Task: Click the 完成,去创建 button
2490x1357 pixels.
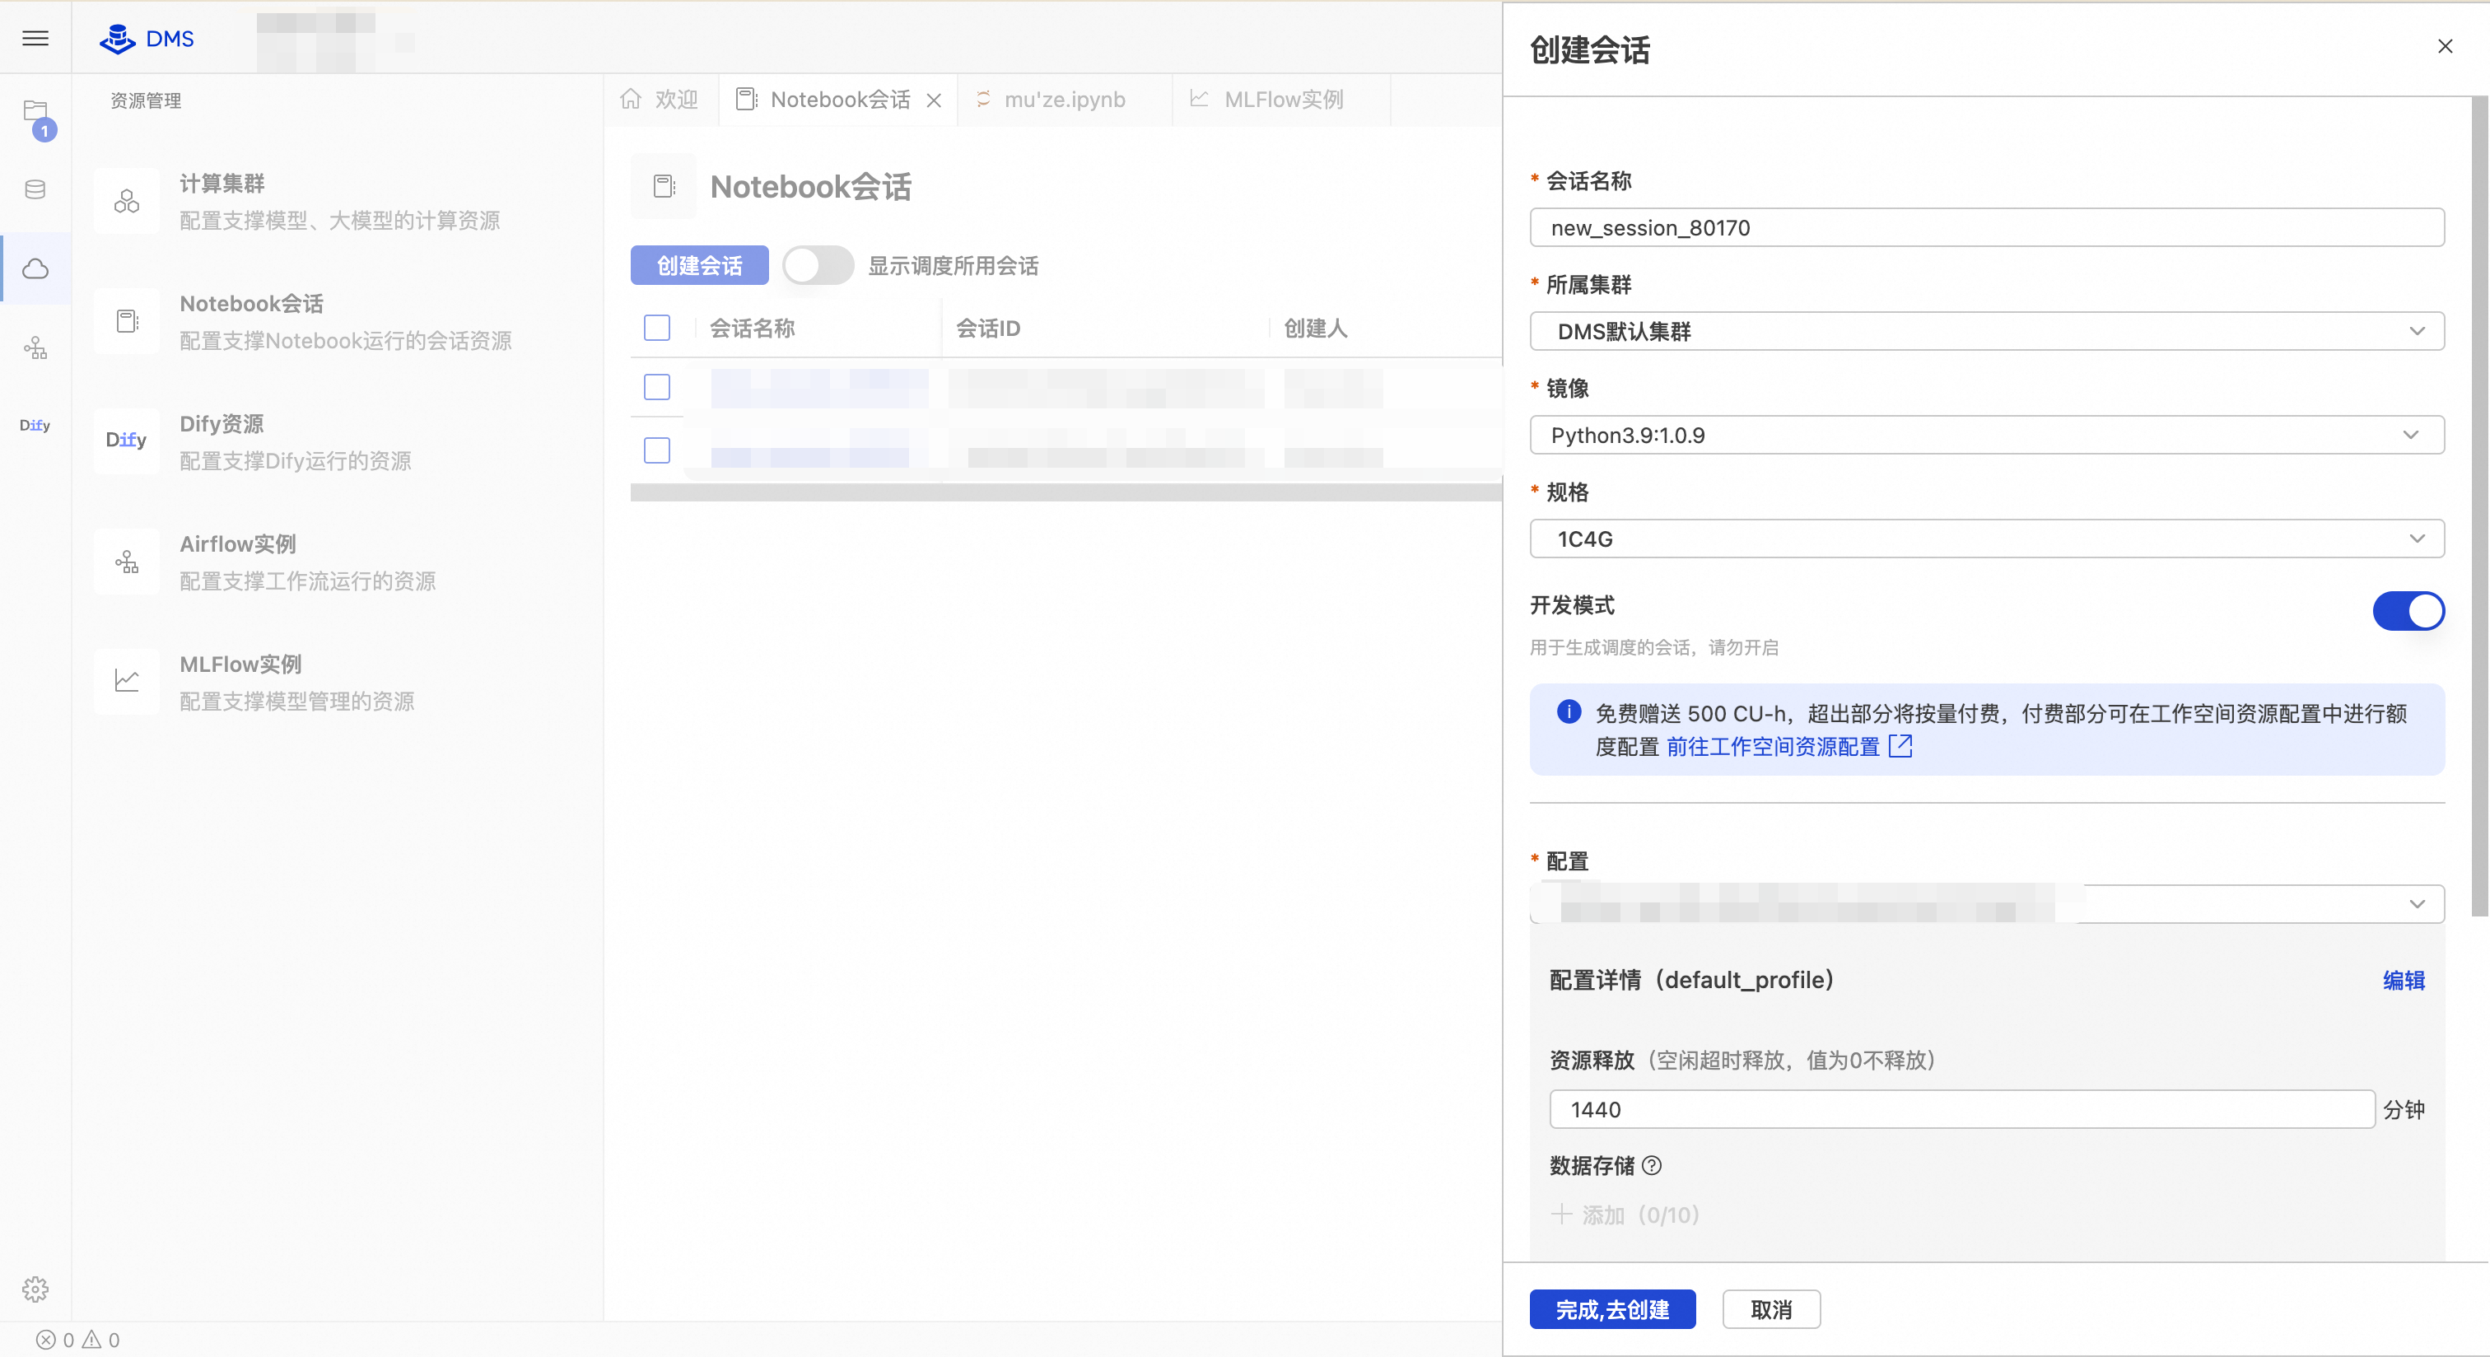Action: [x=1611, y=1309]
